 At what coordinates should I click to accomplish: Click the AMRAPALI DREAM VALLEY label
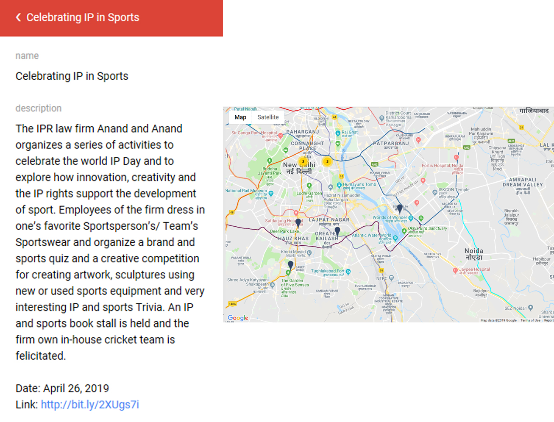[523, 182]
